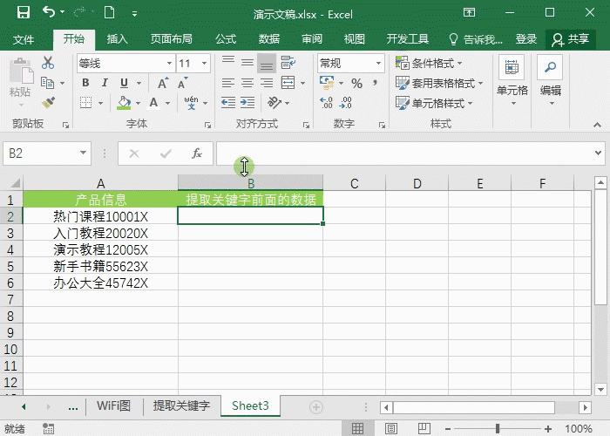Switch to the 页面布局 tab
Screen dimensions: 610x436
click(172, 39)
